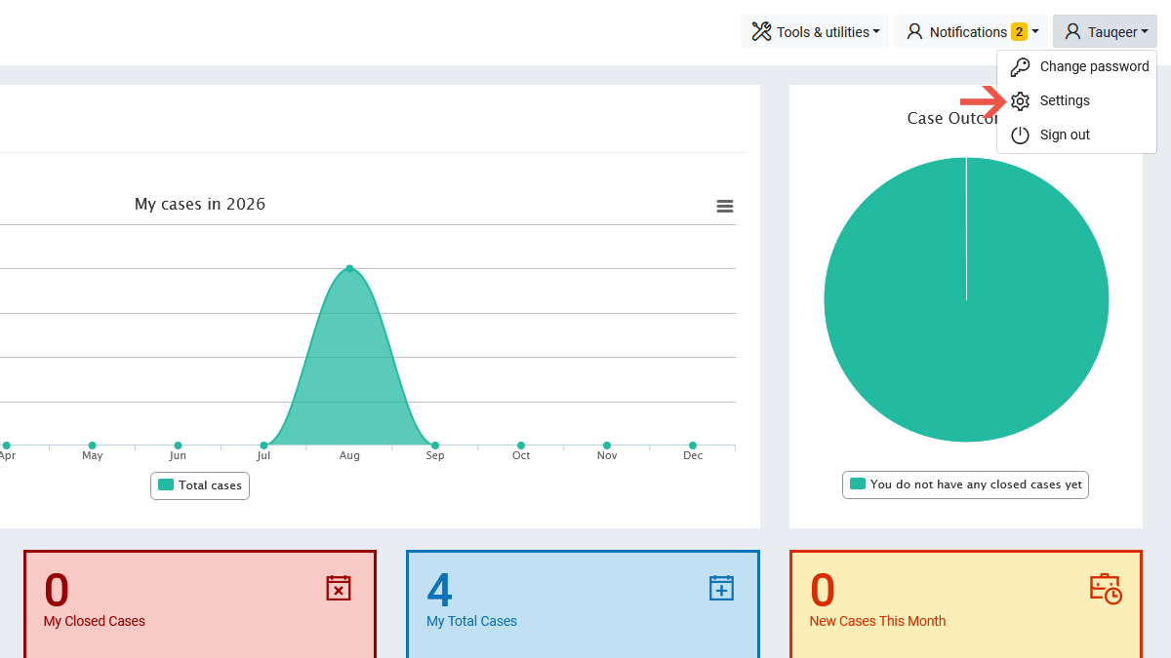Click the Jun data point on chart

(178, 445)
